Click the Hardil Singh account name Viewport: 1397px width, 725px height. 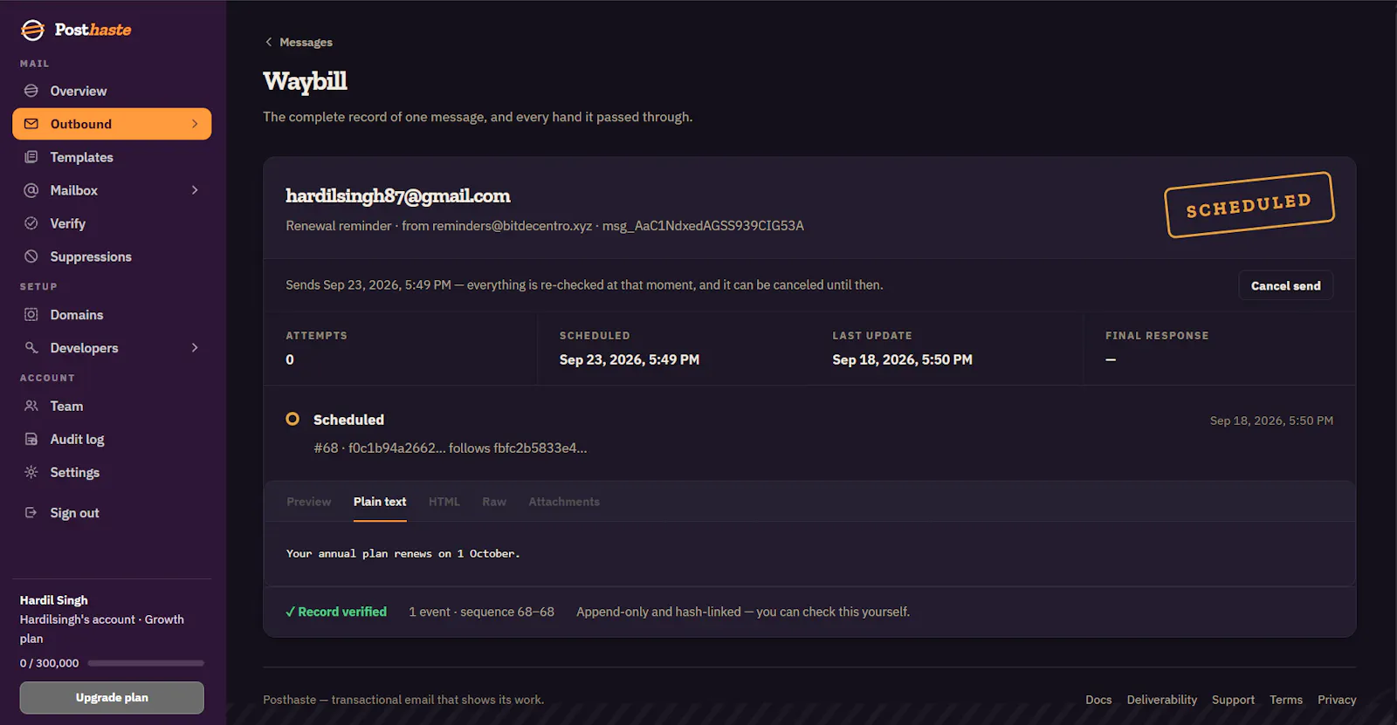(54, 600)
